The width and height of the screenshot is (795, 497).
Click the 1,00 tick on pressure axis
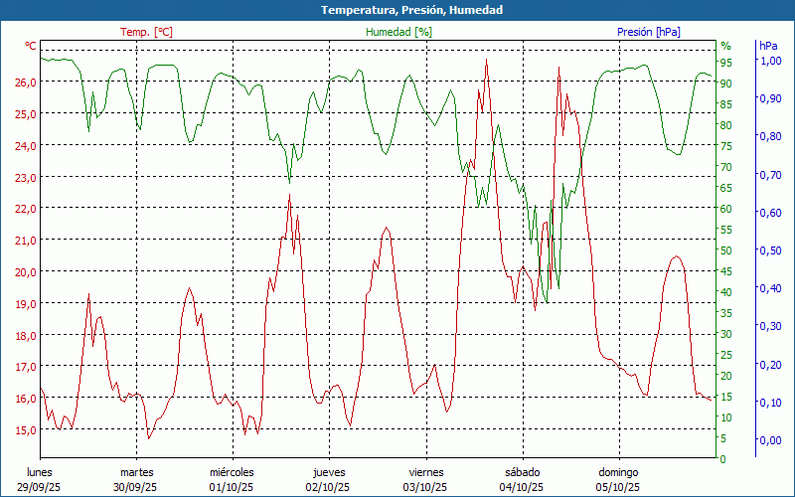click(x=770, y=61)
